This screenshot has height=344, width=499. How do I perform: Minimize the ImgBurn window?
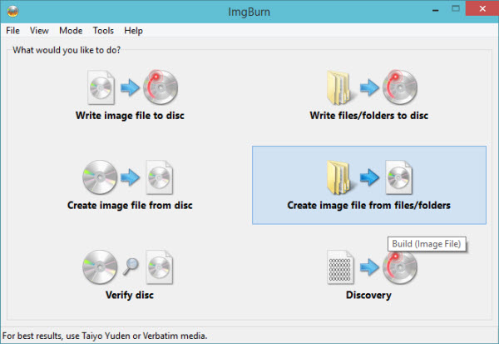click(436, 9)
